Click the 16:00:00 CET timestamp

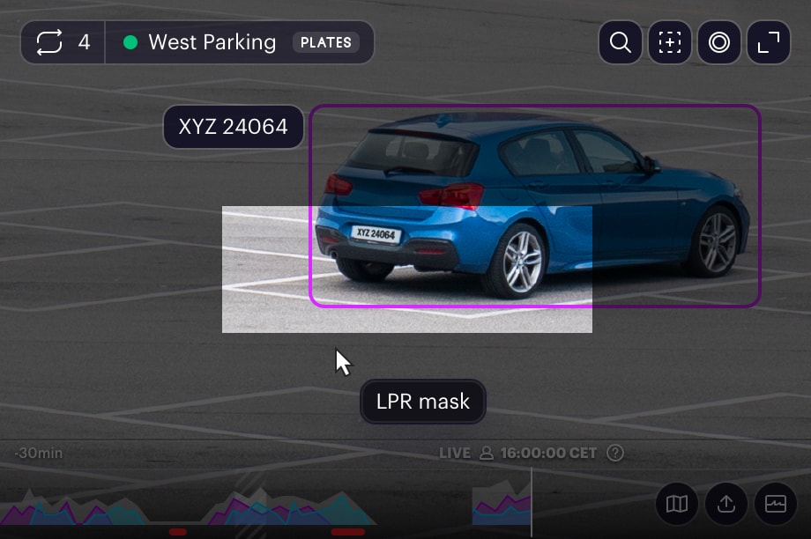point(549,454)
